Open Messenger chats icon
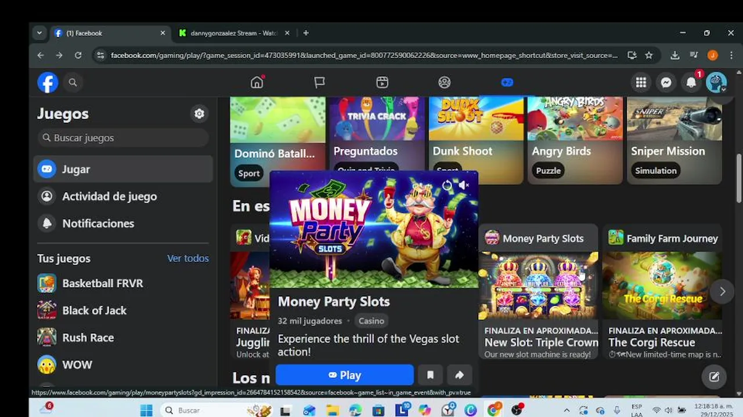The width and height of the screenshot is (743, 417). click(x=666, y=82)
